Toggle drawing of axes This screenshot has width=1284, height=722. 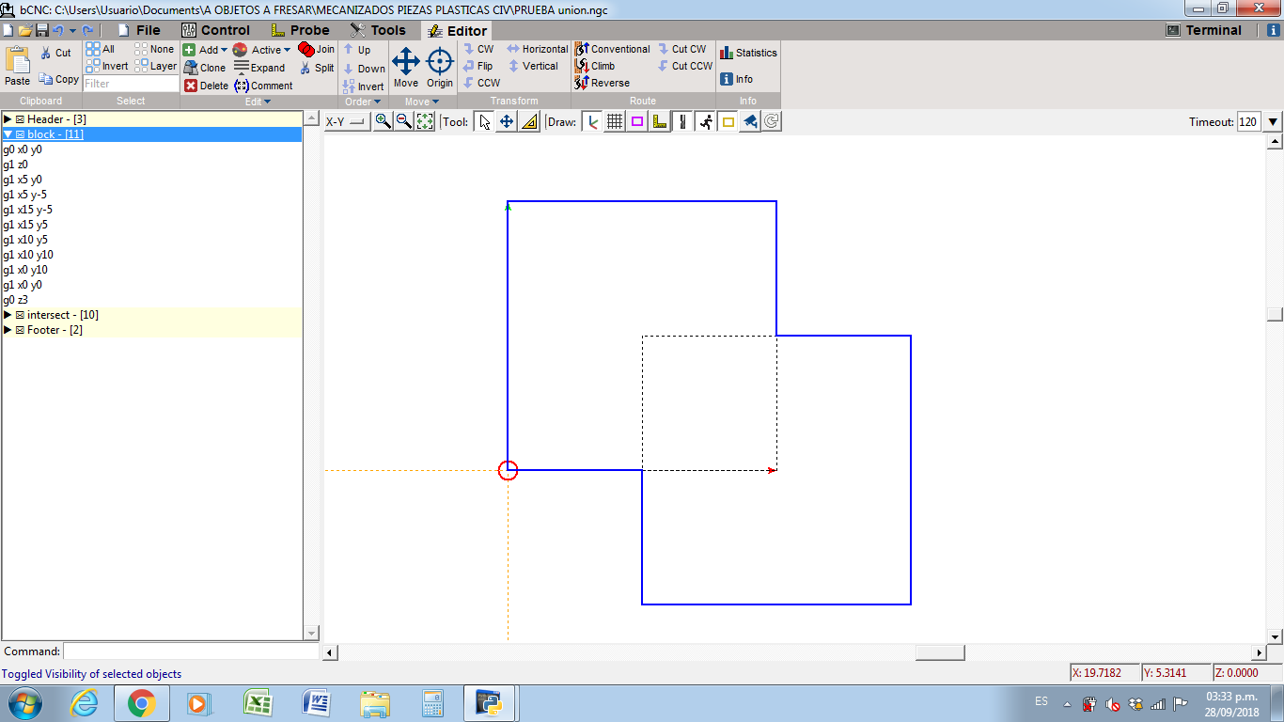coord(591,121)
